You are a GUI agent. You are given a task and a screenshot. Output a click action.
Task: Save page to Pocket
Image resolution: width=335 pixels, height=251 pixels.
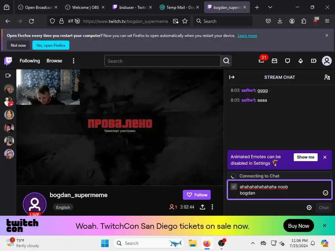(x=268, y=21)
